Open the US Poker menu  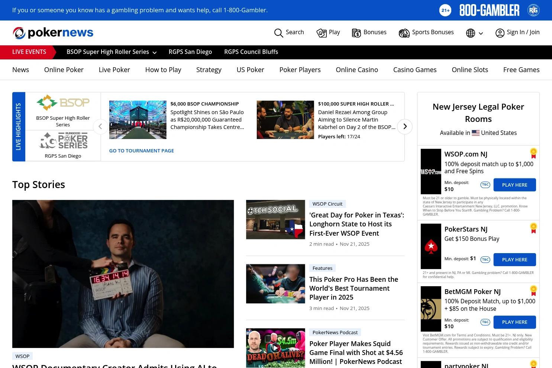click(251, 70)
